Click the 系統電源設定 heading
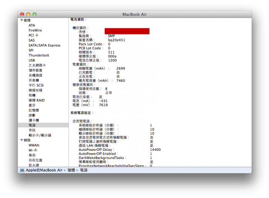 click(81, 113)
